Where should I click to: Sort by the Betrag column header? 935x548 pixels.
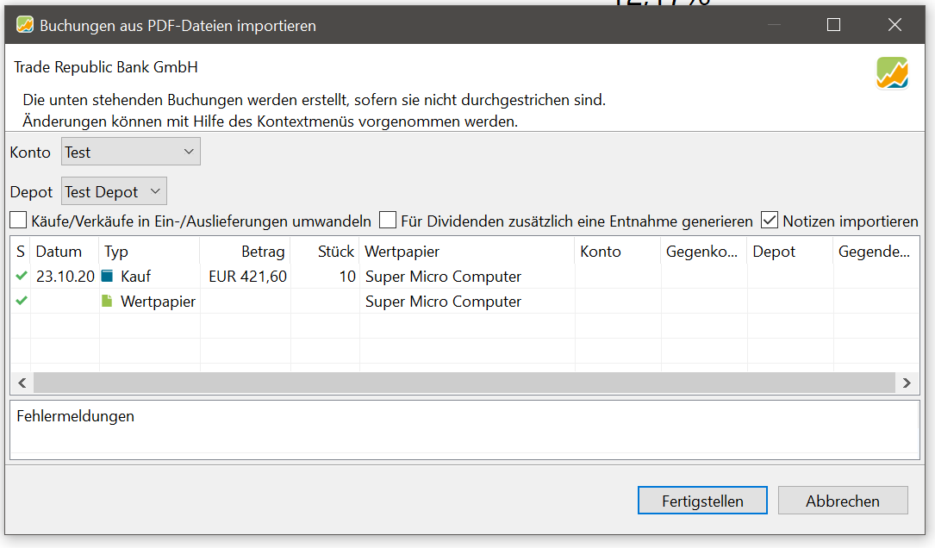245,251
